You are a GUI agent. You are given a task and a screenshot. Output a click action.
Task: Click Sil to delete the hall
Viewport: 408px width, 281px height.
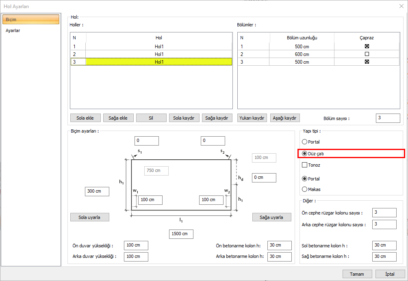[151, 118]
